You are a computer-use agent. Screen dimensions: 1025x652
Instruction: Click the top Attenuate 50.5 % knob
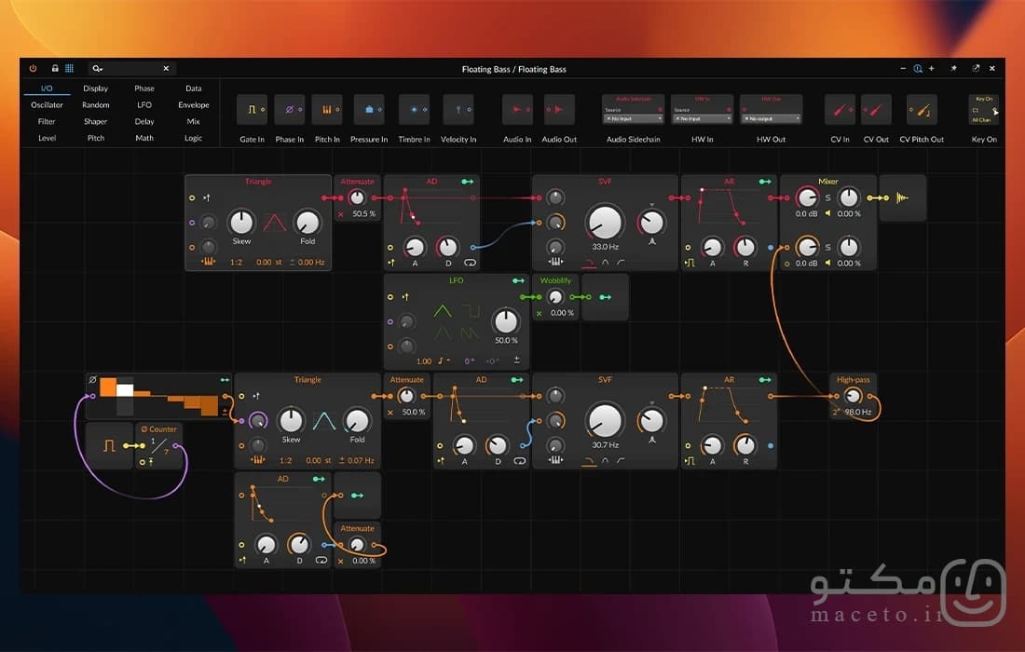tap(357, 197)
